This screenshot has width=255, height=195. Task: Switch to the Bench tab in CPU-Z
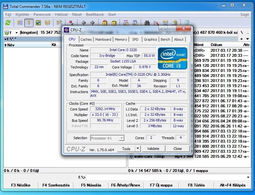[165, 39]
